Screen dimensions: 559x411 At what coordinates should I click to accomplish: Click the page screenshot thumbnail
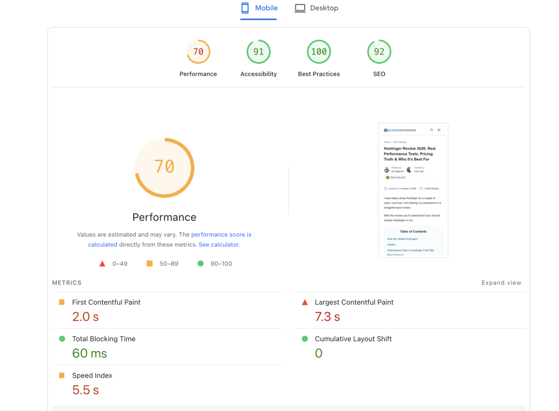413,190
